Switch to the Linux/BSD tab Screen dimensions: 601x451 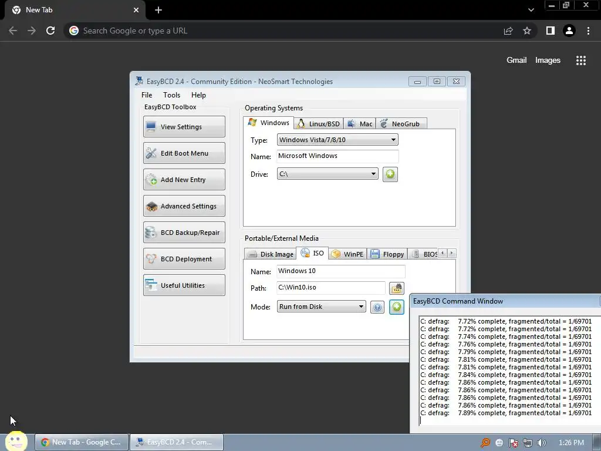click(319, 124)
